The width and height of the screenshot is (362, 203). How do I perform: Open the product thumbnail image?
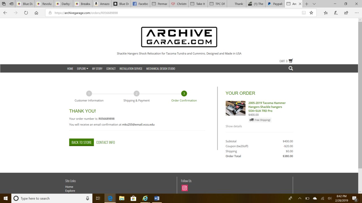pos(236,108)
